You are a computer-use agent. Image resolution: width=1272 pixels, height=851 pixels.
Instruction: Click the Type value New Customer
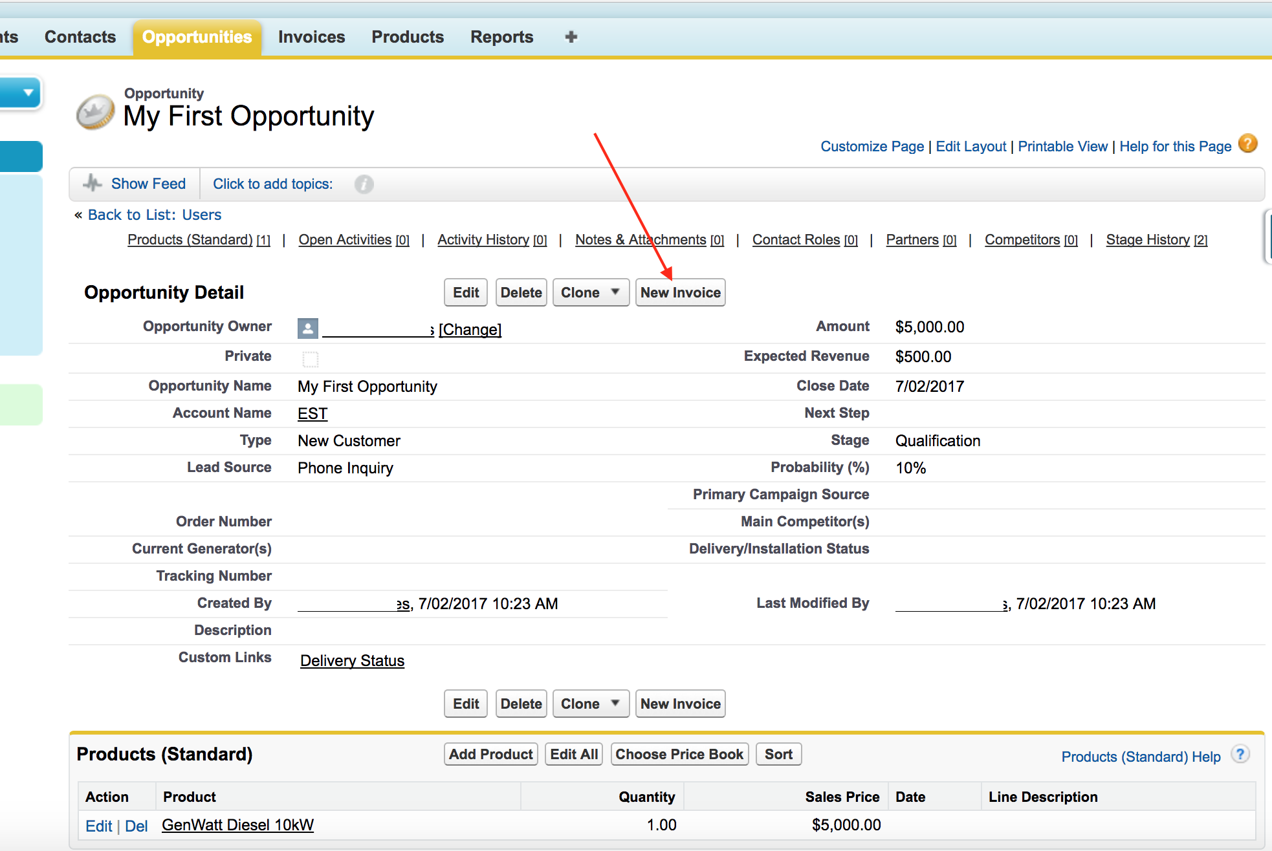(349, 440)
